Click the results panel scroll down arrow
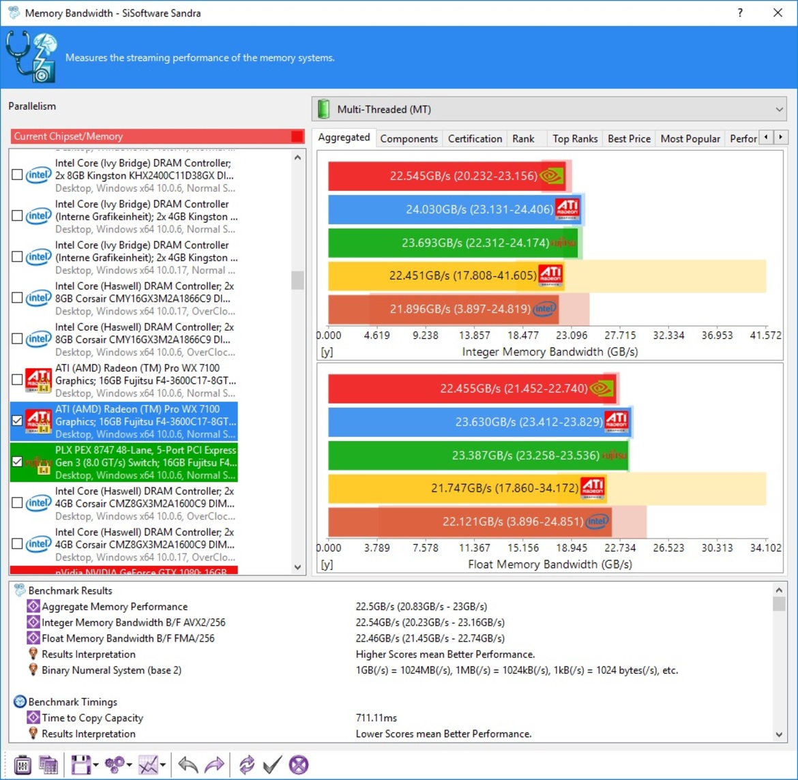 779,734
